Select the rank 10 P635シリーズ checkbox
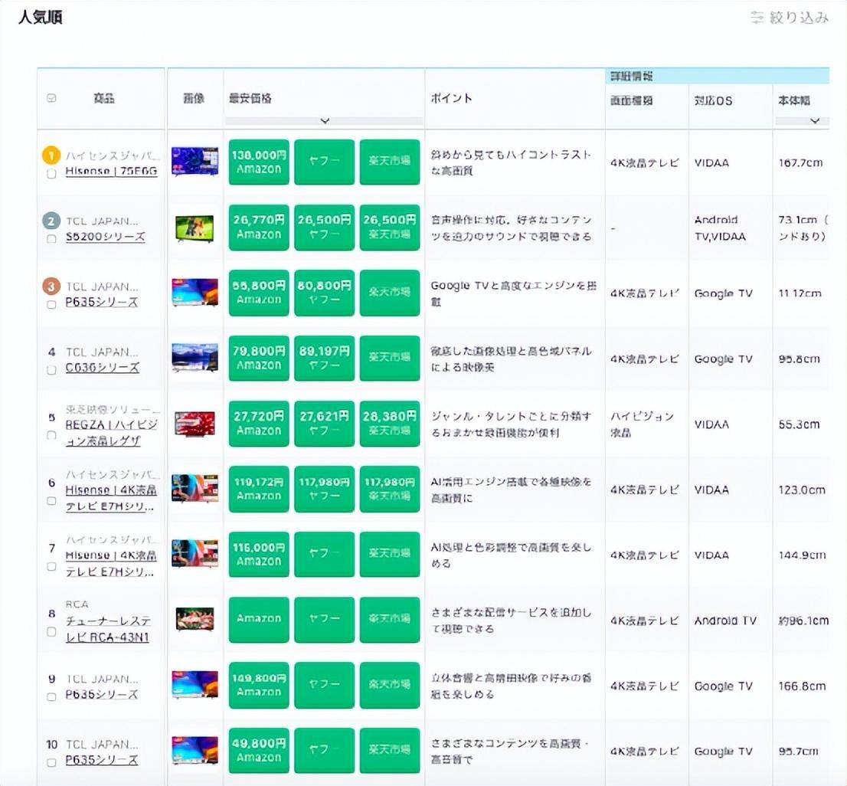 [x=51, y=763]
